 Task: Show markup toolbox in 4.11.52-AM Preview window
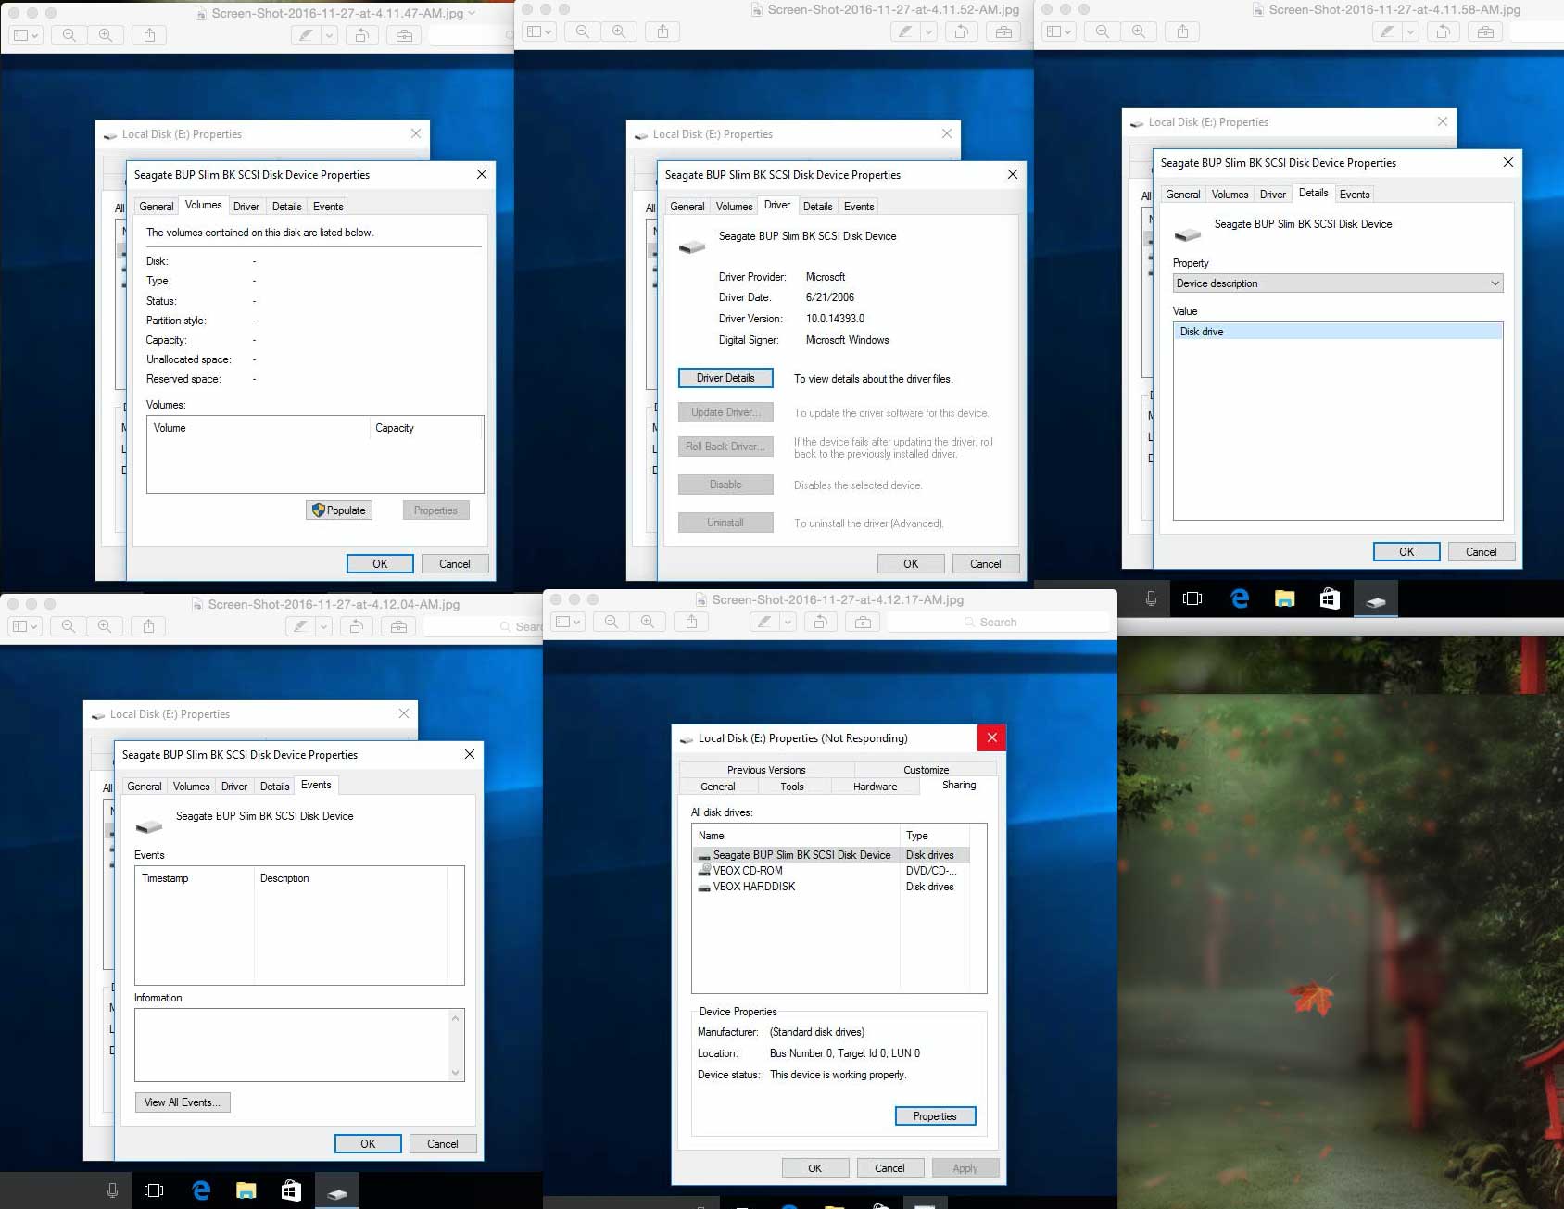click(x=1003, y=31)
